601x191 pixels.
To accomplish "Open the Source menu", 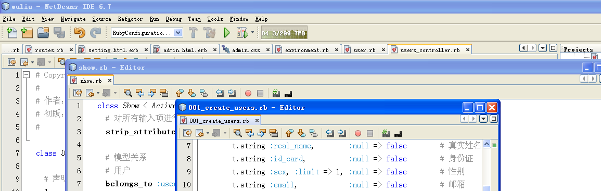I will pos(101,19).
